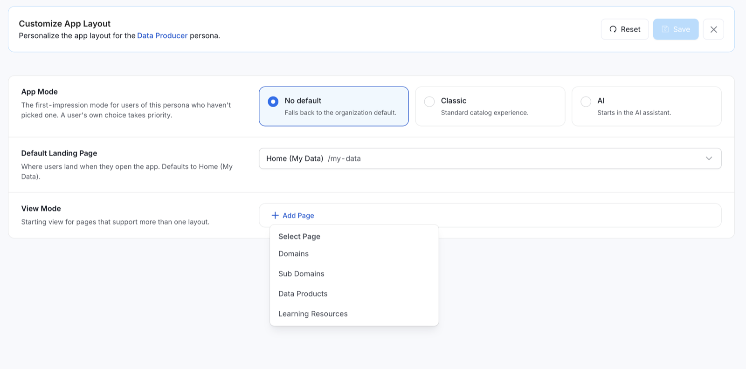746x369 pixels.
Task: Click the landing page dropdown chevron
Action: tap(709, 158)
